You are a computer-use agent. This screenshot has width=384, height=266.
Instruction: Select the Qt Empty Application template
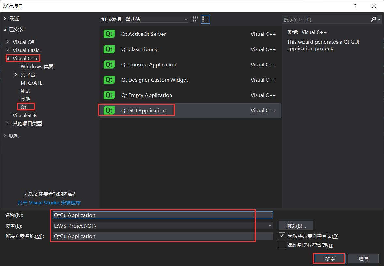(147, 95)
